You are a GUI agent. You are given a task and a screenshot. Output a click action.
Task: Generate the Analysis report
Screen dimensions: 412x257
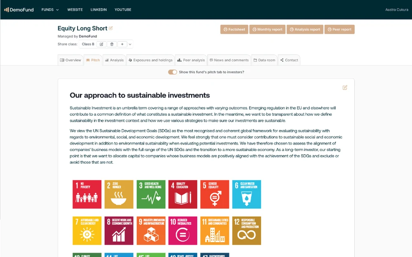click(x=305, y=29)
